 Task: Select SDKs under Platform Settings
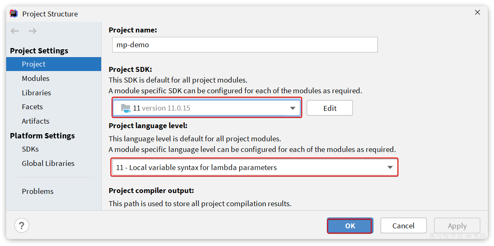point(30,149)
